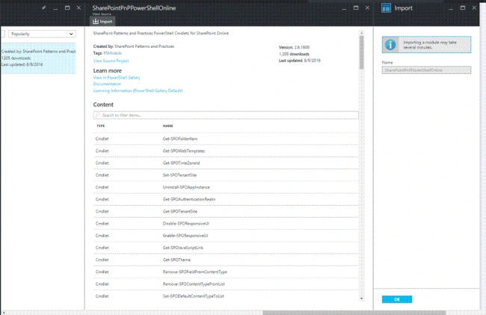The height and width of the screenshot is (315, 486).
Task: Click the NAME column header
Action: (168, 126)
